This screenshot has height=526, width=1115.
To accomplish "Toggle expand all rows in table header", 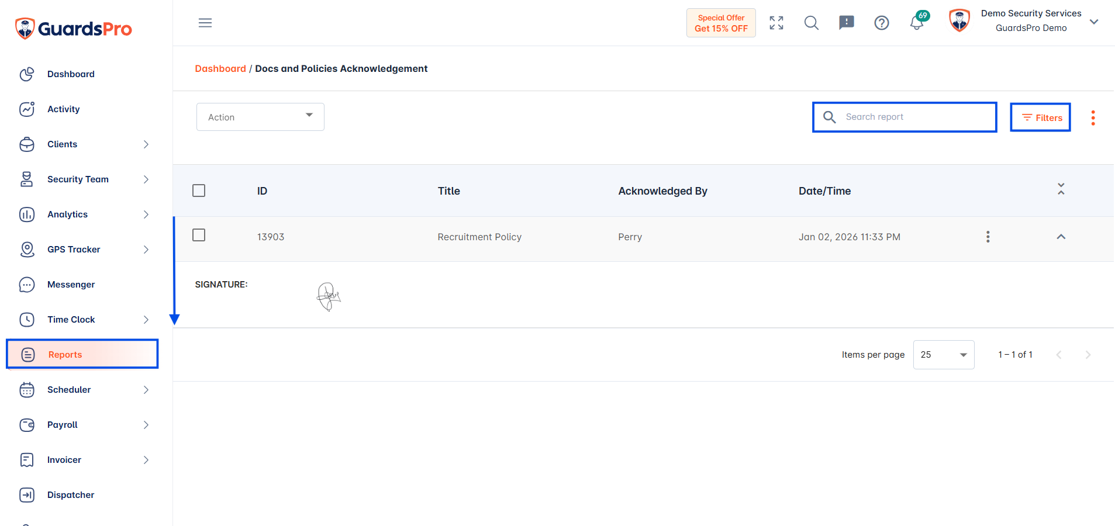I will [x=1061, y=189].
